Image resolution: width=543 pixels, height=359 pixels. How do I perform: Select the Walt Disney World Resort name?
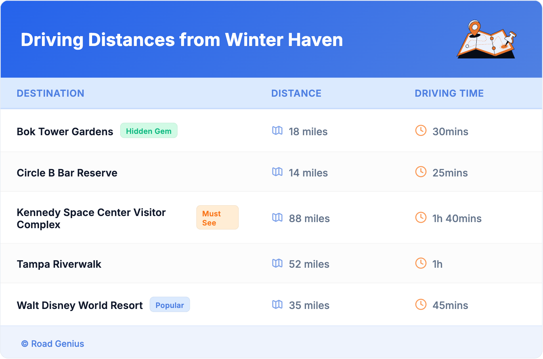[x=80, y=305]
